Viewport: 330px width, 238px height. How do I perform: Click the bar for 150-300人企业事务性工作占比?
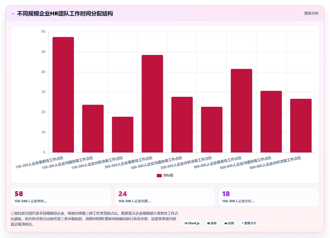[x=63, y=95]
